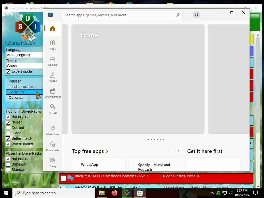This screenshot has width=264, height=198.
Task: Click the Snappy Driver Installer SDI logo
Action: [x=28, y=27]
